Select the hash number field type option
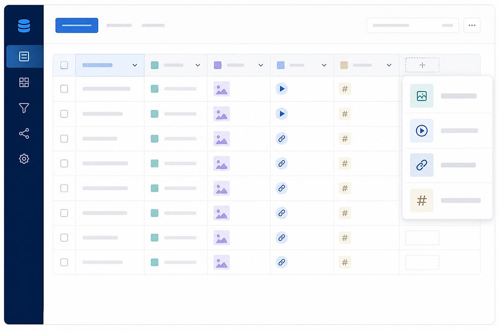The width and height of the screenshot is (499, 332). [448, 200]
